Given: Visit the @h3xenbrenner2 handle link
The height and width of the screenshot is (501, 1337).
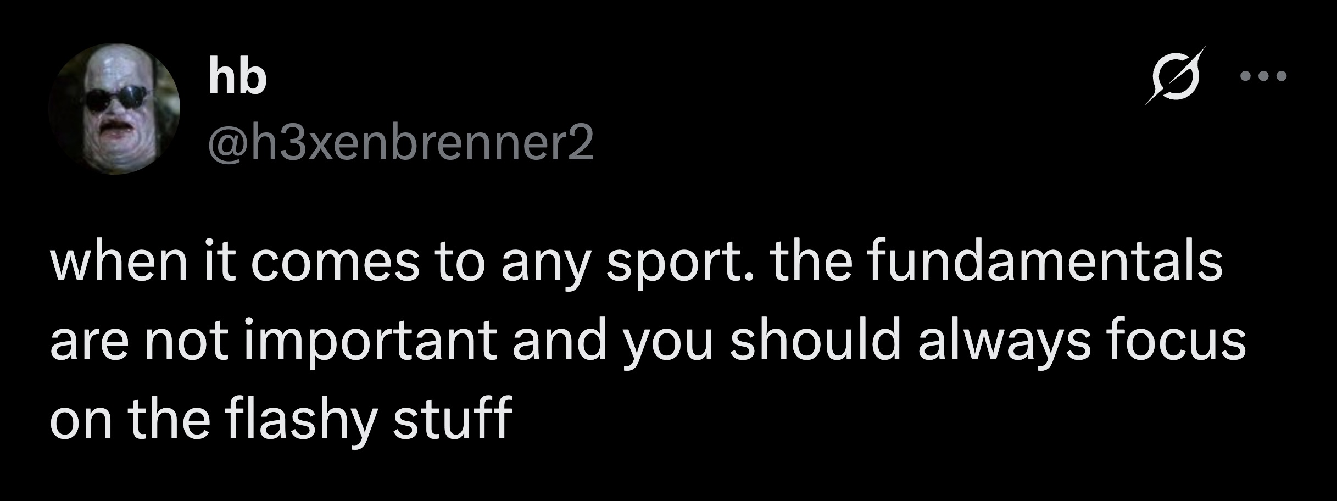Looking at the screenshot, I should click(x=400, y=147).
